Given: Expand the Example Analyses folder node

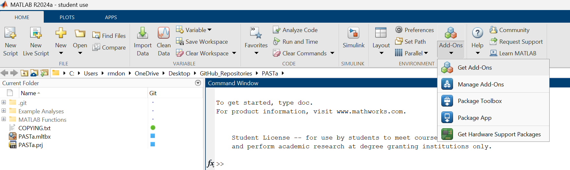Looking at the screenshot, I should tap(4, 111).
